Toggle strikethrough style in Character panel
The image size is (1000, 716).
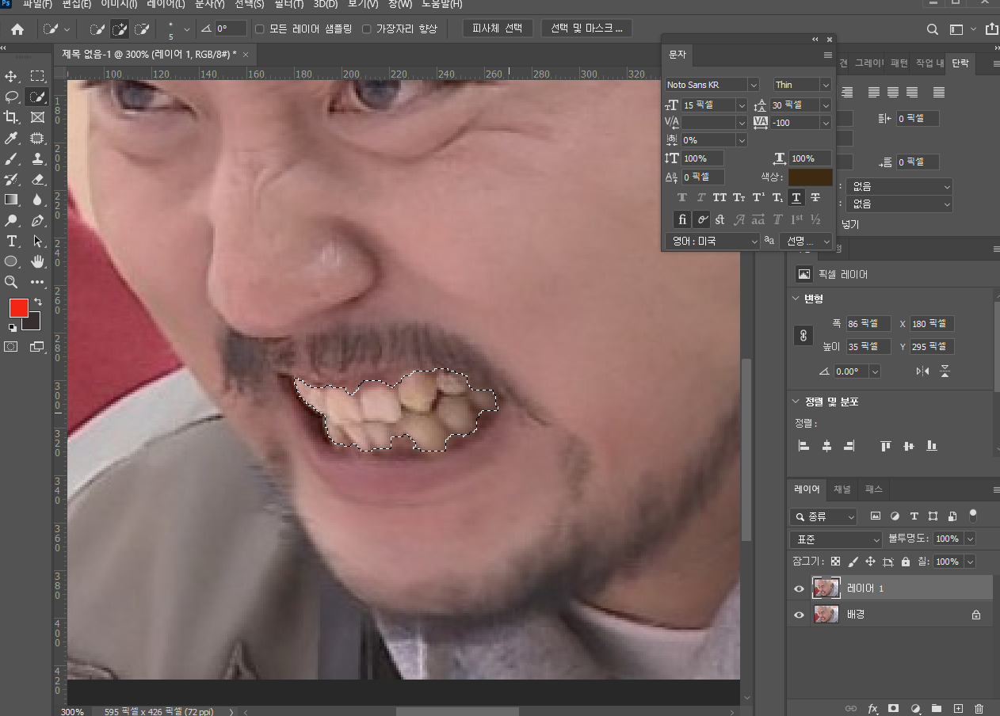click(x=815, y=197)
